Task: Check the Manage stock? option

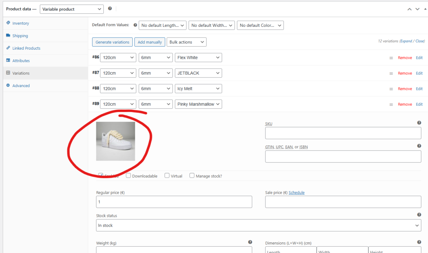Action: pyautogui.click(x=192, y=176)
